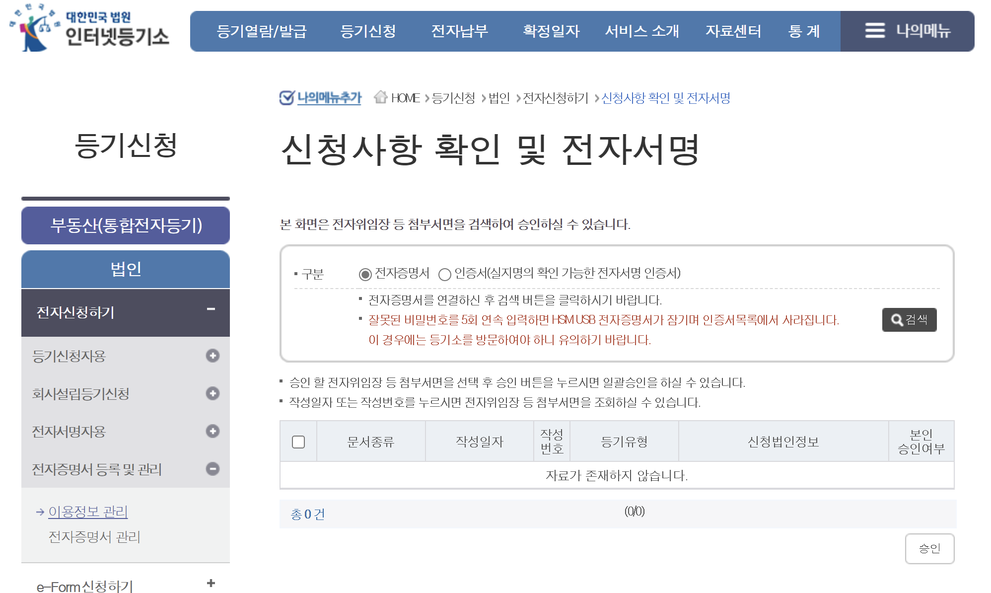Click the HOME house icon in breadcrumb
This screenshot has width=991, height=593.
pos(381,97)
